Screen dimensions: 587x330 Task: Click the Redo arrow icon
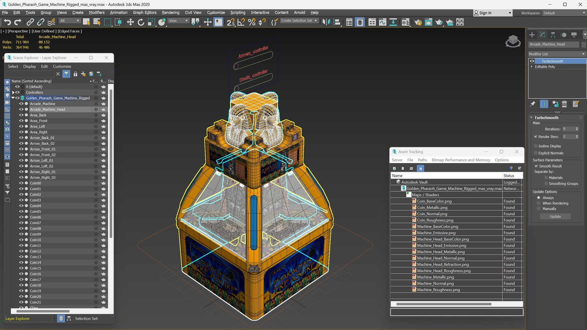[18, 22]
